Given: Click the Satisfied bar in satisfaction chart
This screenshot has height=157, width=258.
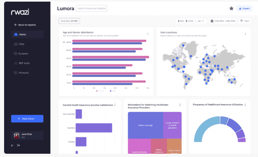Looking at the screenshot, I should (94, 128).
